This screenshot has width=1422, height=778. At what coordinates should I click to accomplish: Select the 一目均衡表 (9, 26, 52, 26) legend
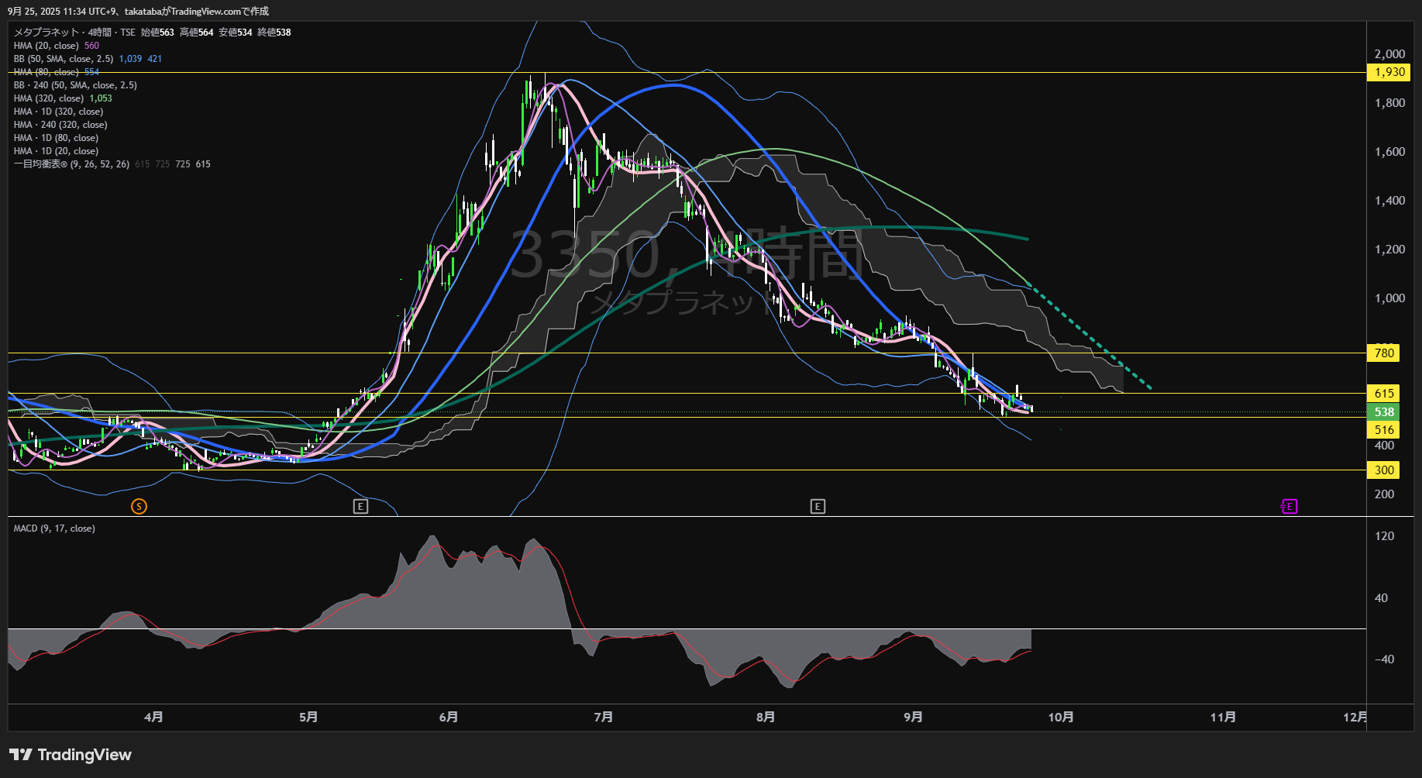112,164
